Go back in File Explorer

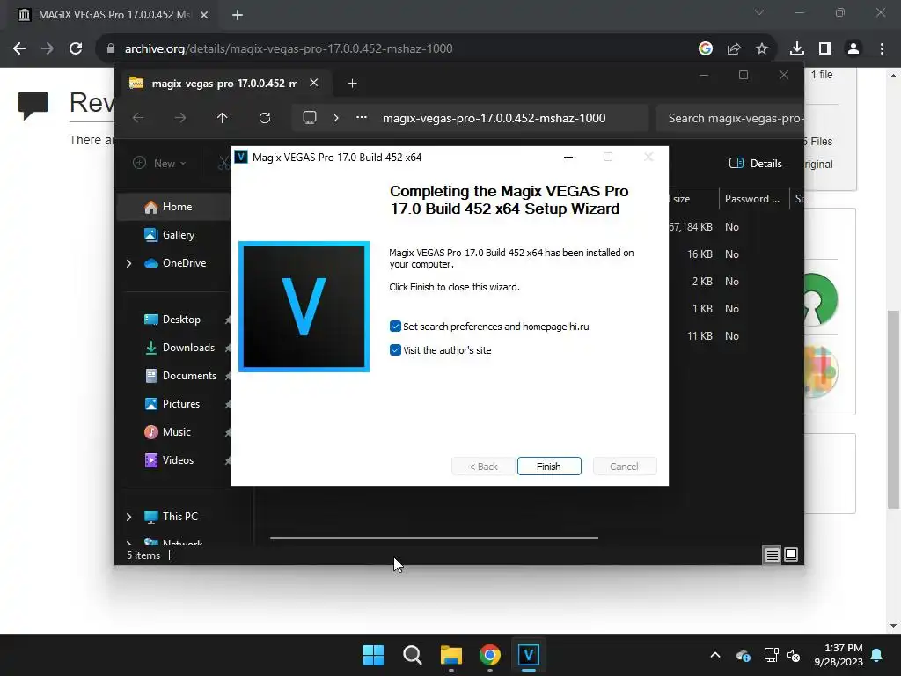[x=138, y=118]
